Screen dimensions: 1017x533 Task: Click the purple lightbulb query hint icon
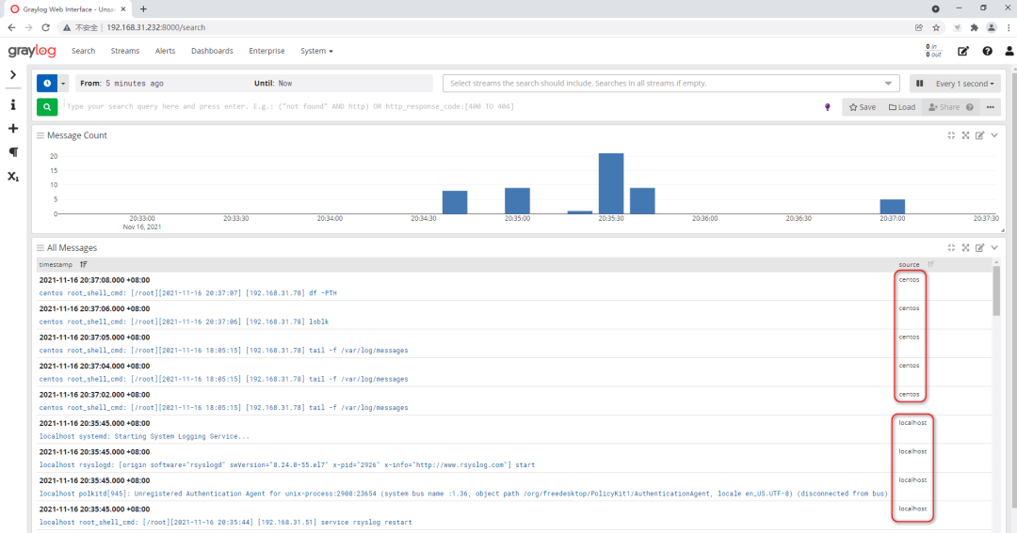pyautogui.click(x=828, y=107)
